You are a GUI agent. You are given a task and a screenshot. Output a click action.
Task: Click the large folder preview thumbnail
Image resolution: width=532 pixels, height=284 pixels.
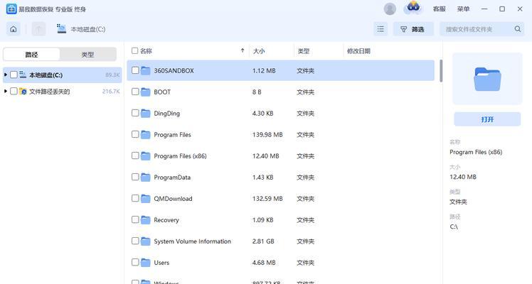coord(487,79)
